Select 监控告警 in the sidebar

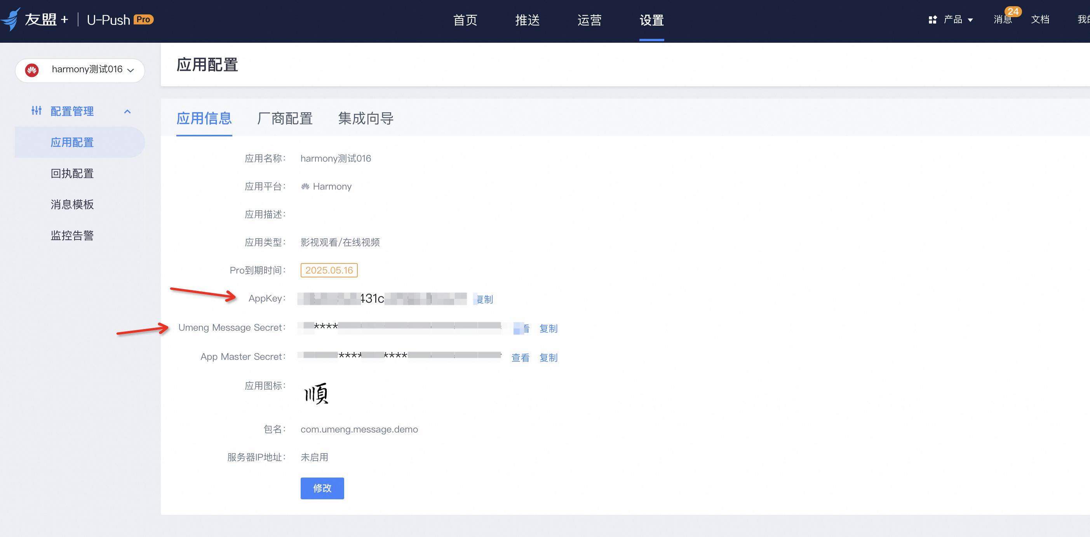(72, 235)
